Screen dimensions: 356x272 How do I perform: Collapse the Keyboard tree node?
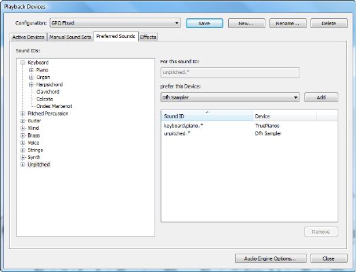[x=22, y=63]
